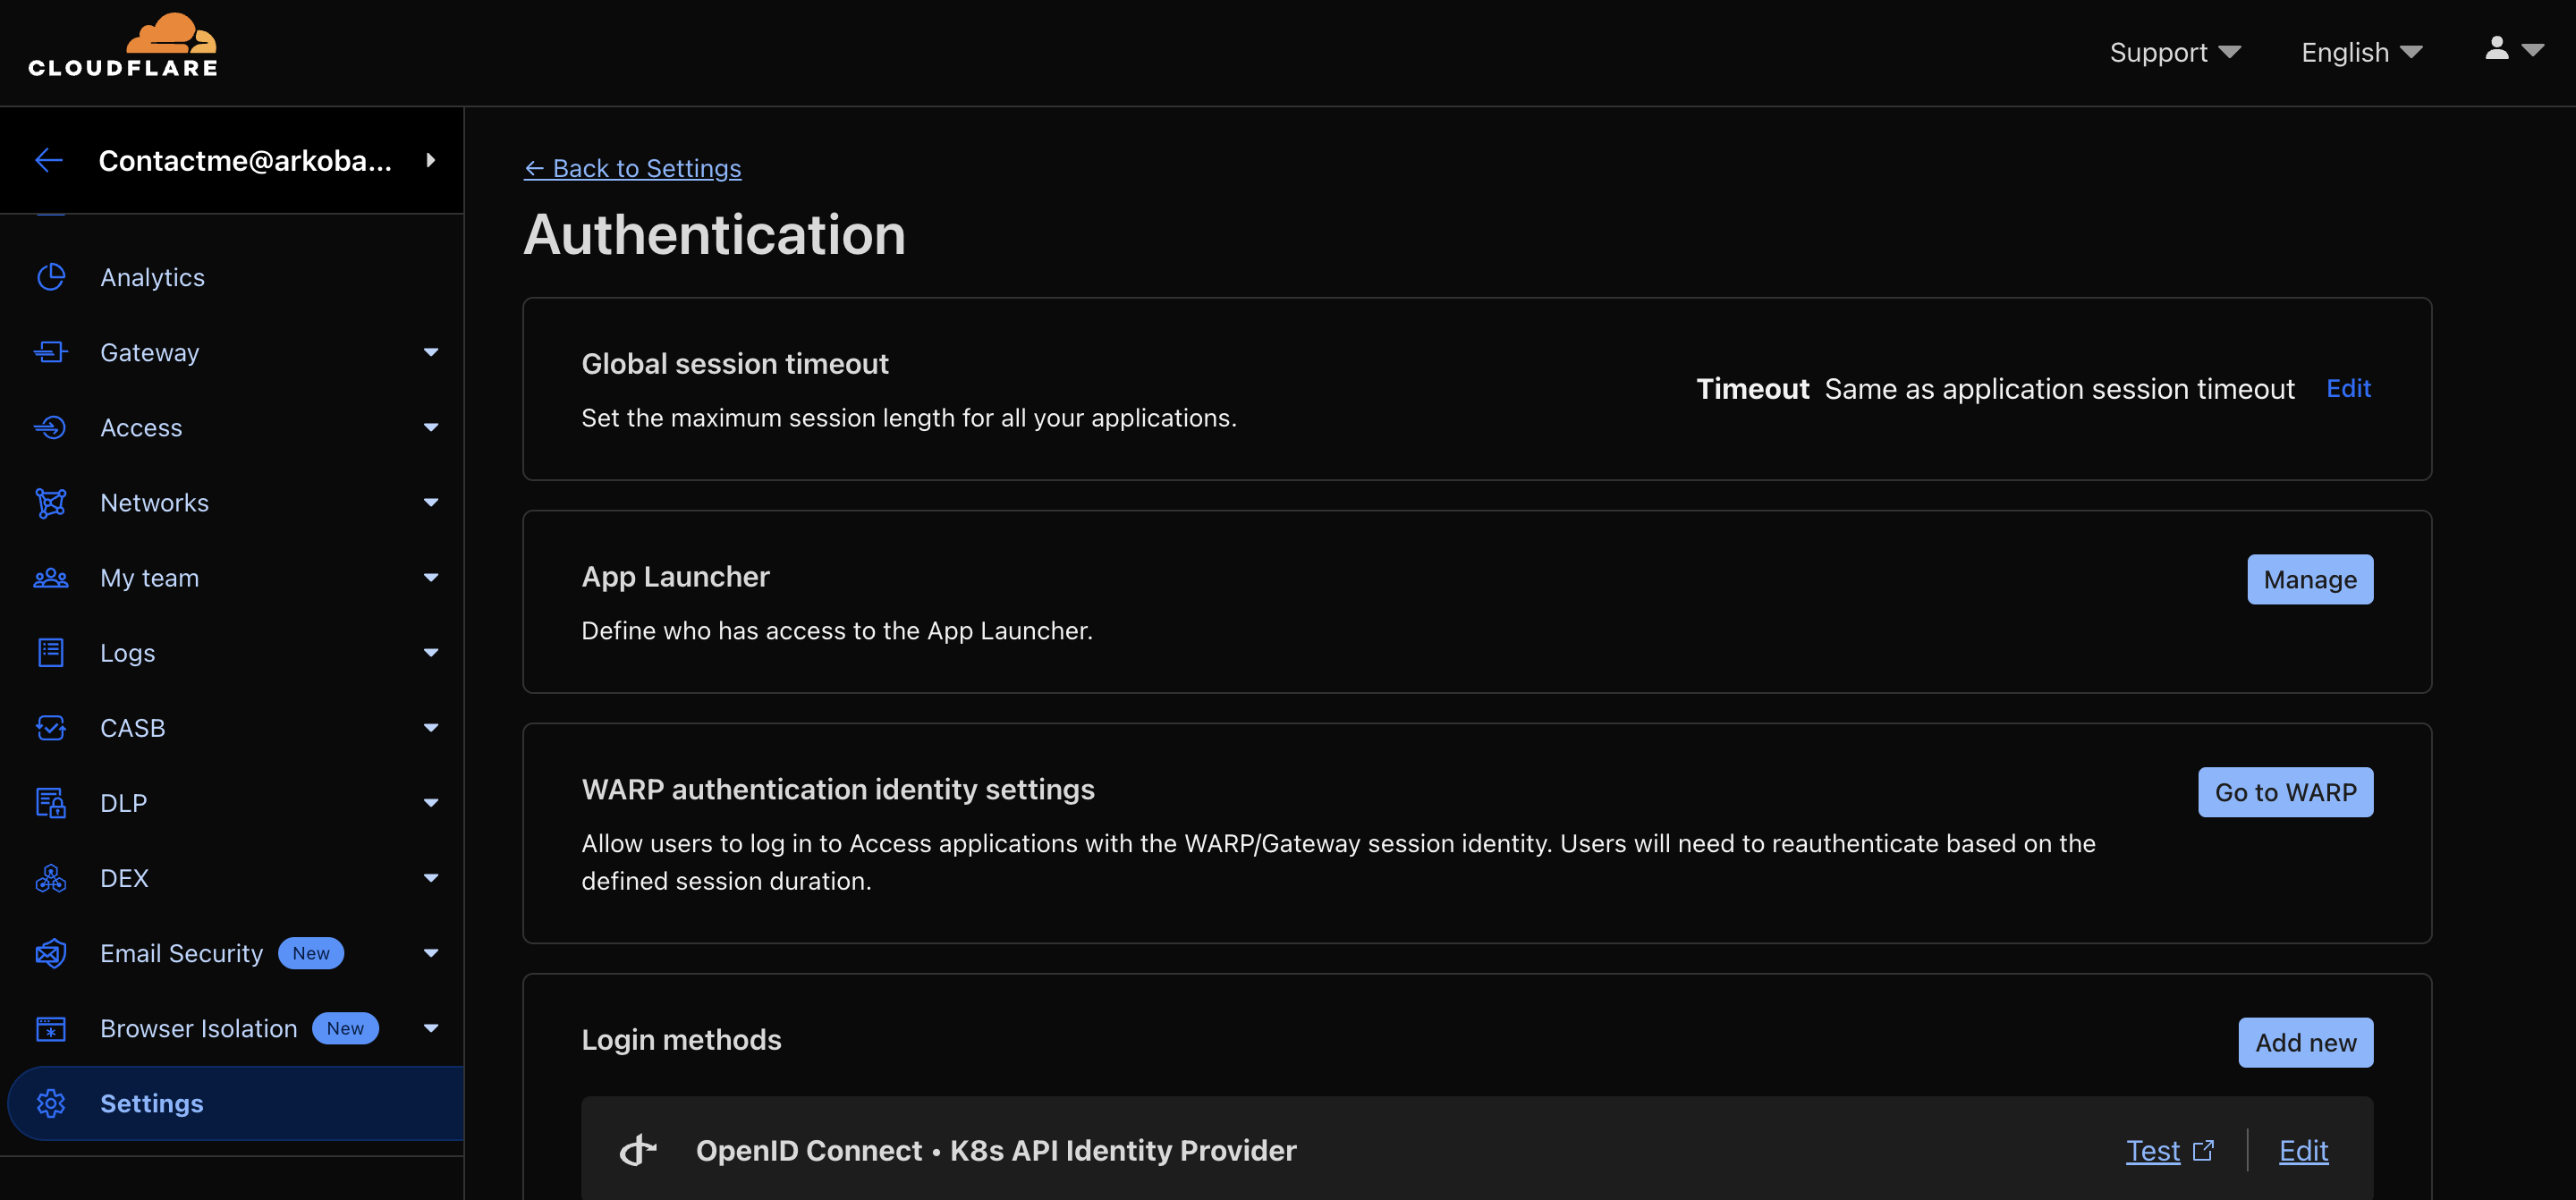Open the Support dropdown

click(2175, 51)
